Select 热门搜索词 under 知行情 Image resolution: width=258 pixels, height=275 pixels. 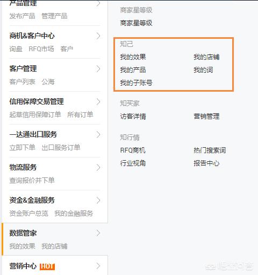tap(210, 150)
